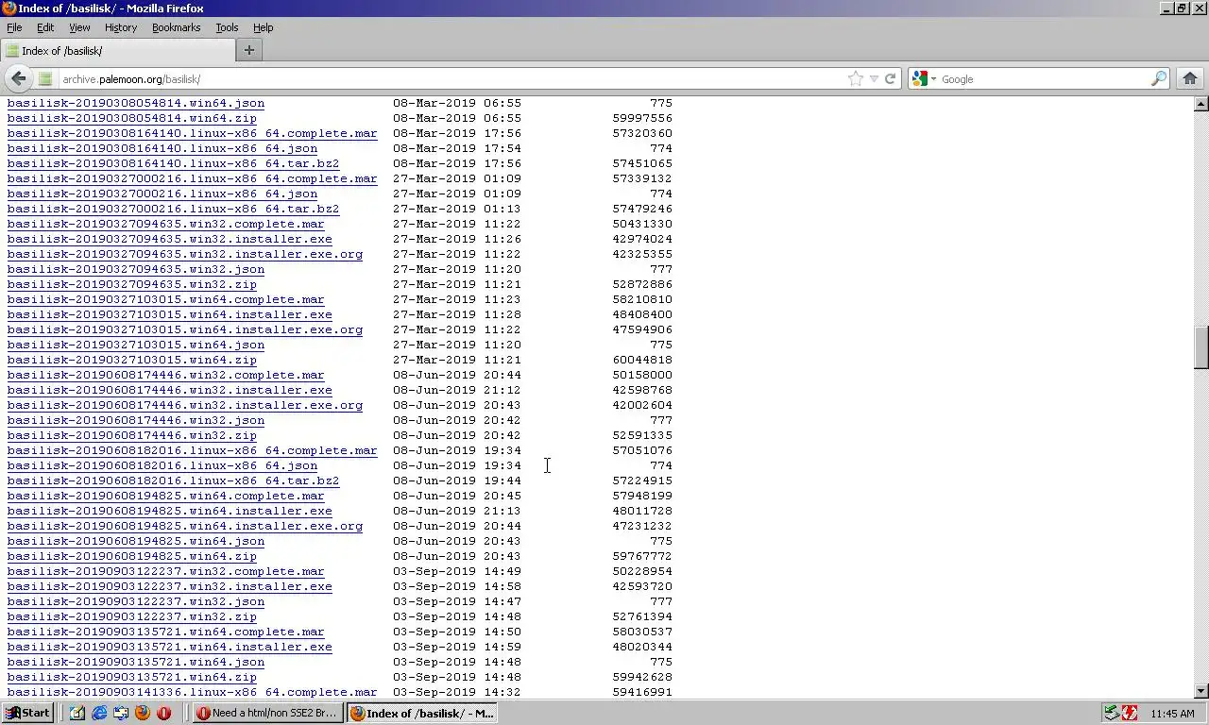Viewport: 1209px width, 725px height.
Task: Download basilisk-20190308164140.linux-x86_64.complete.mar
Action: click(x=193, y=133)
